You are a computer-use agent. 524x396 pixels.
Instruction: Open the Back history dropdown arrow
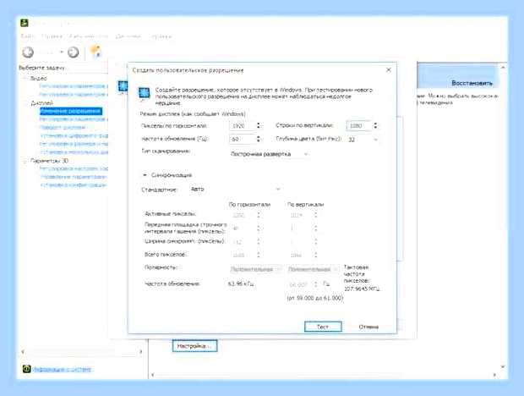pos(62,52)
